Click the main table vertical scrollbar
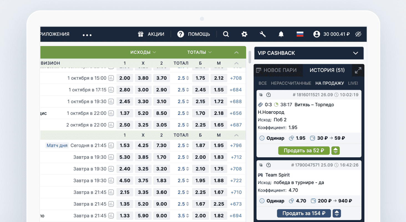The height and width of the screenshot is (222, 406). coord(250,57)
